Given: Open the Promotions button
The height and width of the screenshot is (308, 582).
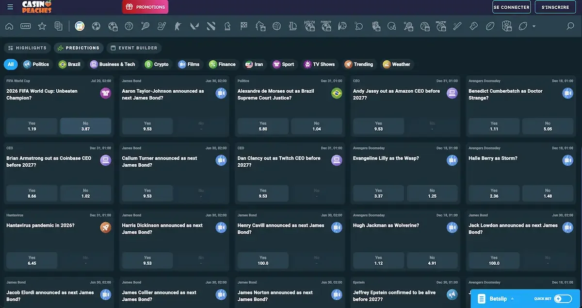Looking at the screenshot, I should pos(145,7).
